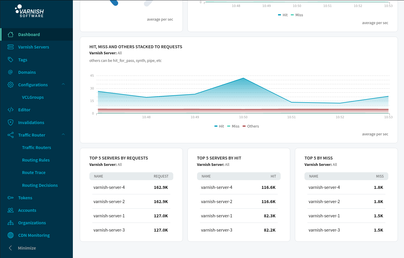Collapse the Configurations menu chevron
This screenshot has height=258, width=404.
click(x=63, y=84)
